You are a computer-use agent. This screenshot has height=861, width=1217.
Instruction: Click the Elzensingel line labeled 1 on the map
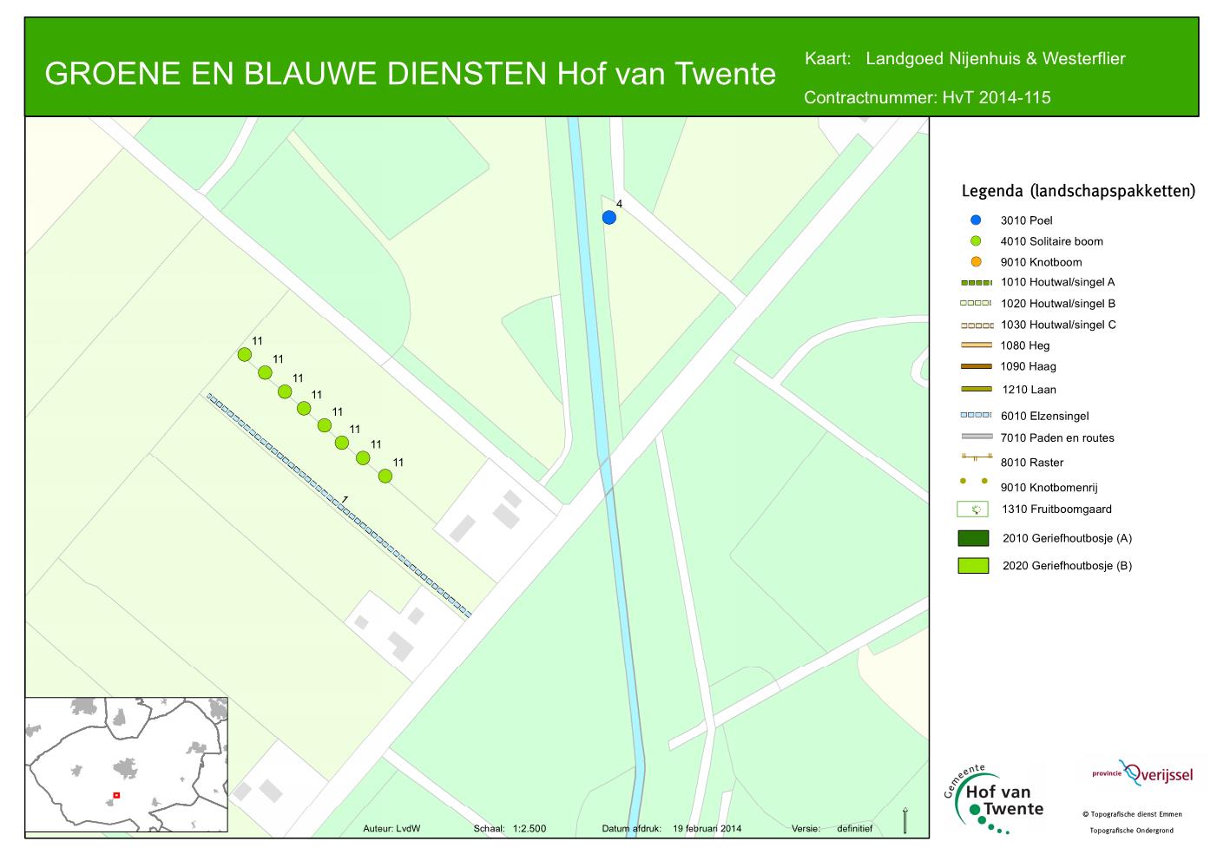(339, 505)
